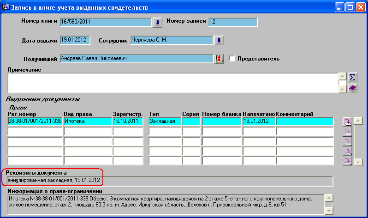Enable the Представитель checkbox
Image resolution: width=368 pixels, height=218 pixels.
[231, 59]
